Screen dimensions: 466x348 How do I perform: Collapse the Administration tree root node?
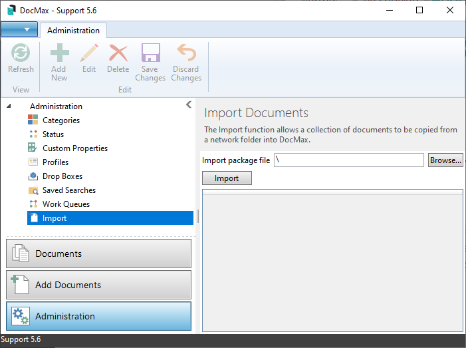click(x=9, y=106)
